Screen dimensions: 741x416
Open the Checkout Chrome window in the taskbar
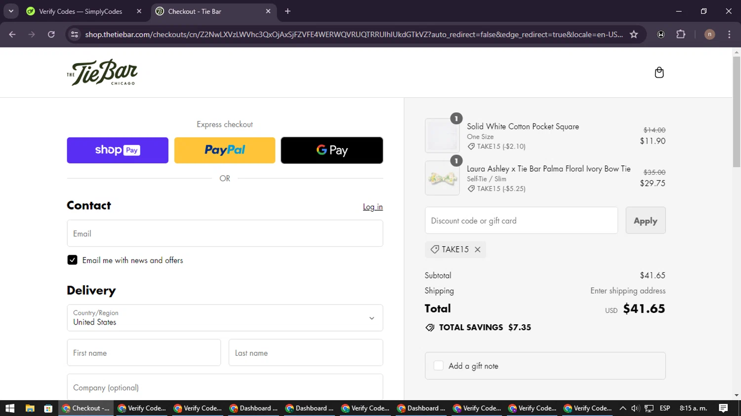click(86, 408)
